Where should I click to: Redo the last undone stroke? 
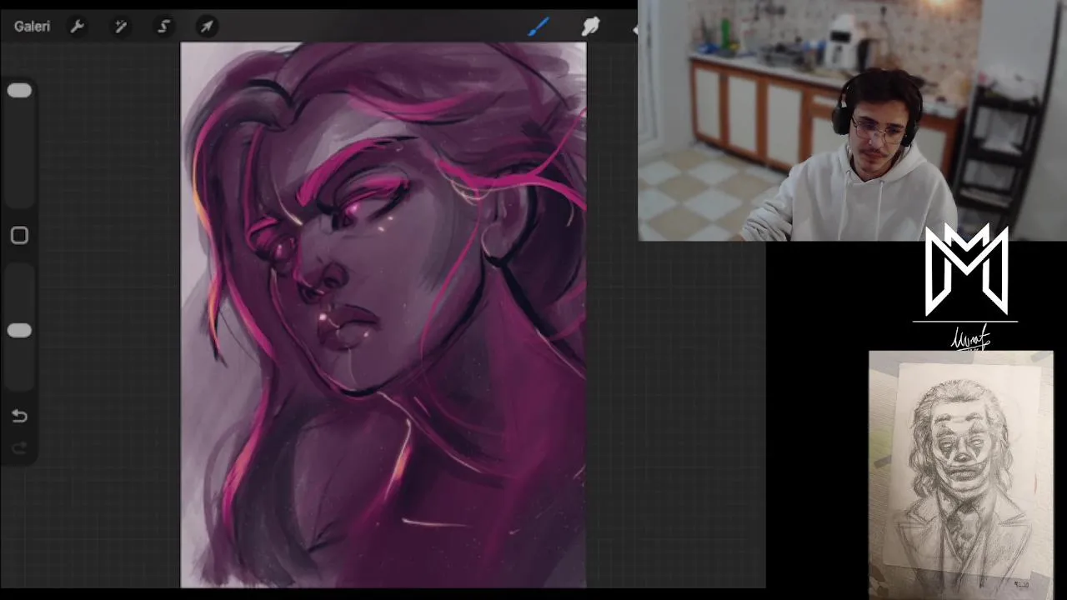click(x=19, y=449)
